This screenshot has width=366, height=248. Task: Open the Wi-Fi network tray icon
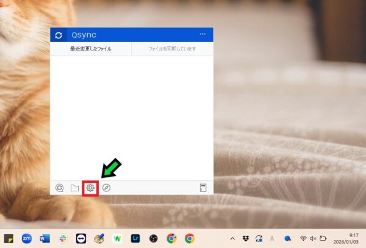tap(303, 238)
